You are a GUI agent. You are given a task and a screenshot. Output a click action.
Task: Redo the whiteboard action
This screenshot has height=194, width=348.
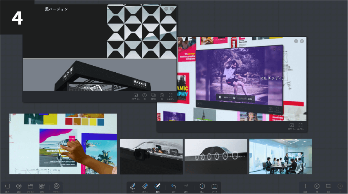[186, 187]
